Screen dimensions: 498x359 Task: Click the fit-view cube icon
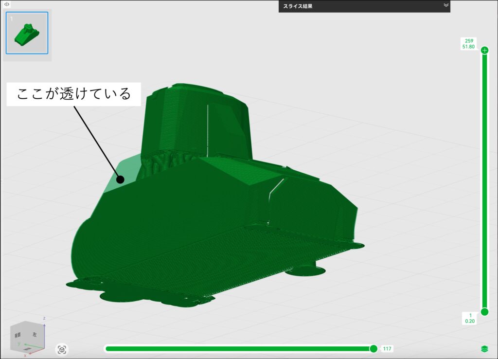tap(62, 349)
